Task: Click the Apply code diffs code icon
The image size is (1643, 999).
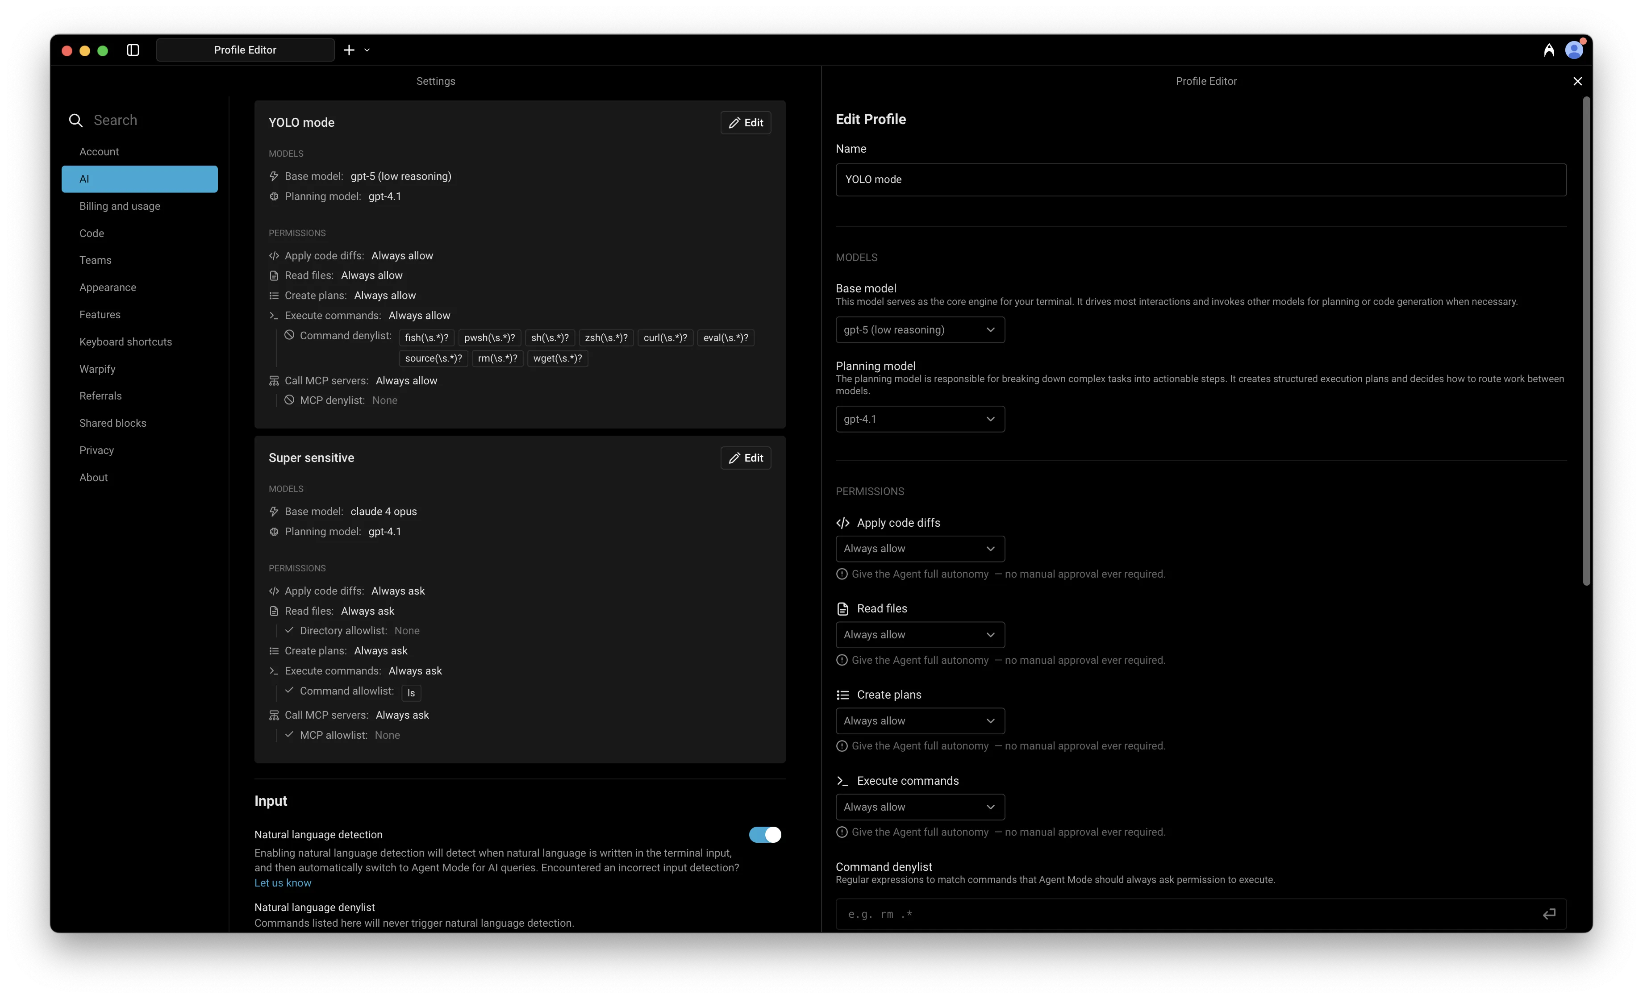Action: click(x=843, y=523)
